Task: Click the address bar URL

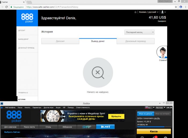Action: coord(52,7)
